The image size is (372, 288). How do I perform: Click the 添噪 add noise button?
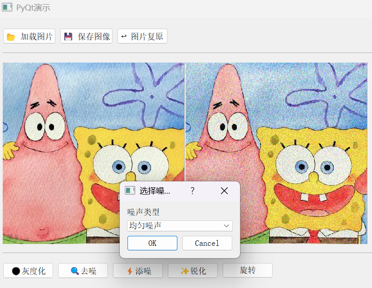pos(138,270)
